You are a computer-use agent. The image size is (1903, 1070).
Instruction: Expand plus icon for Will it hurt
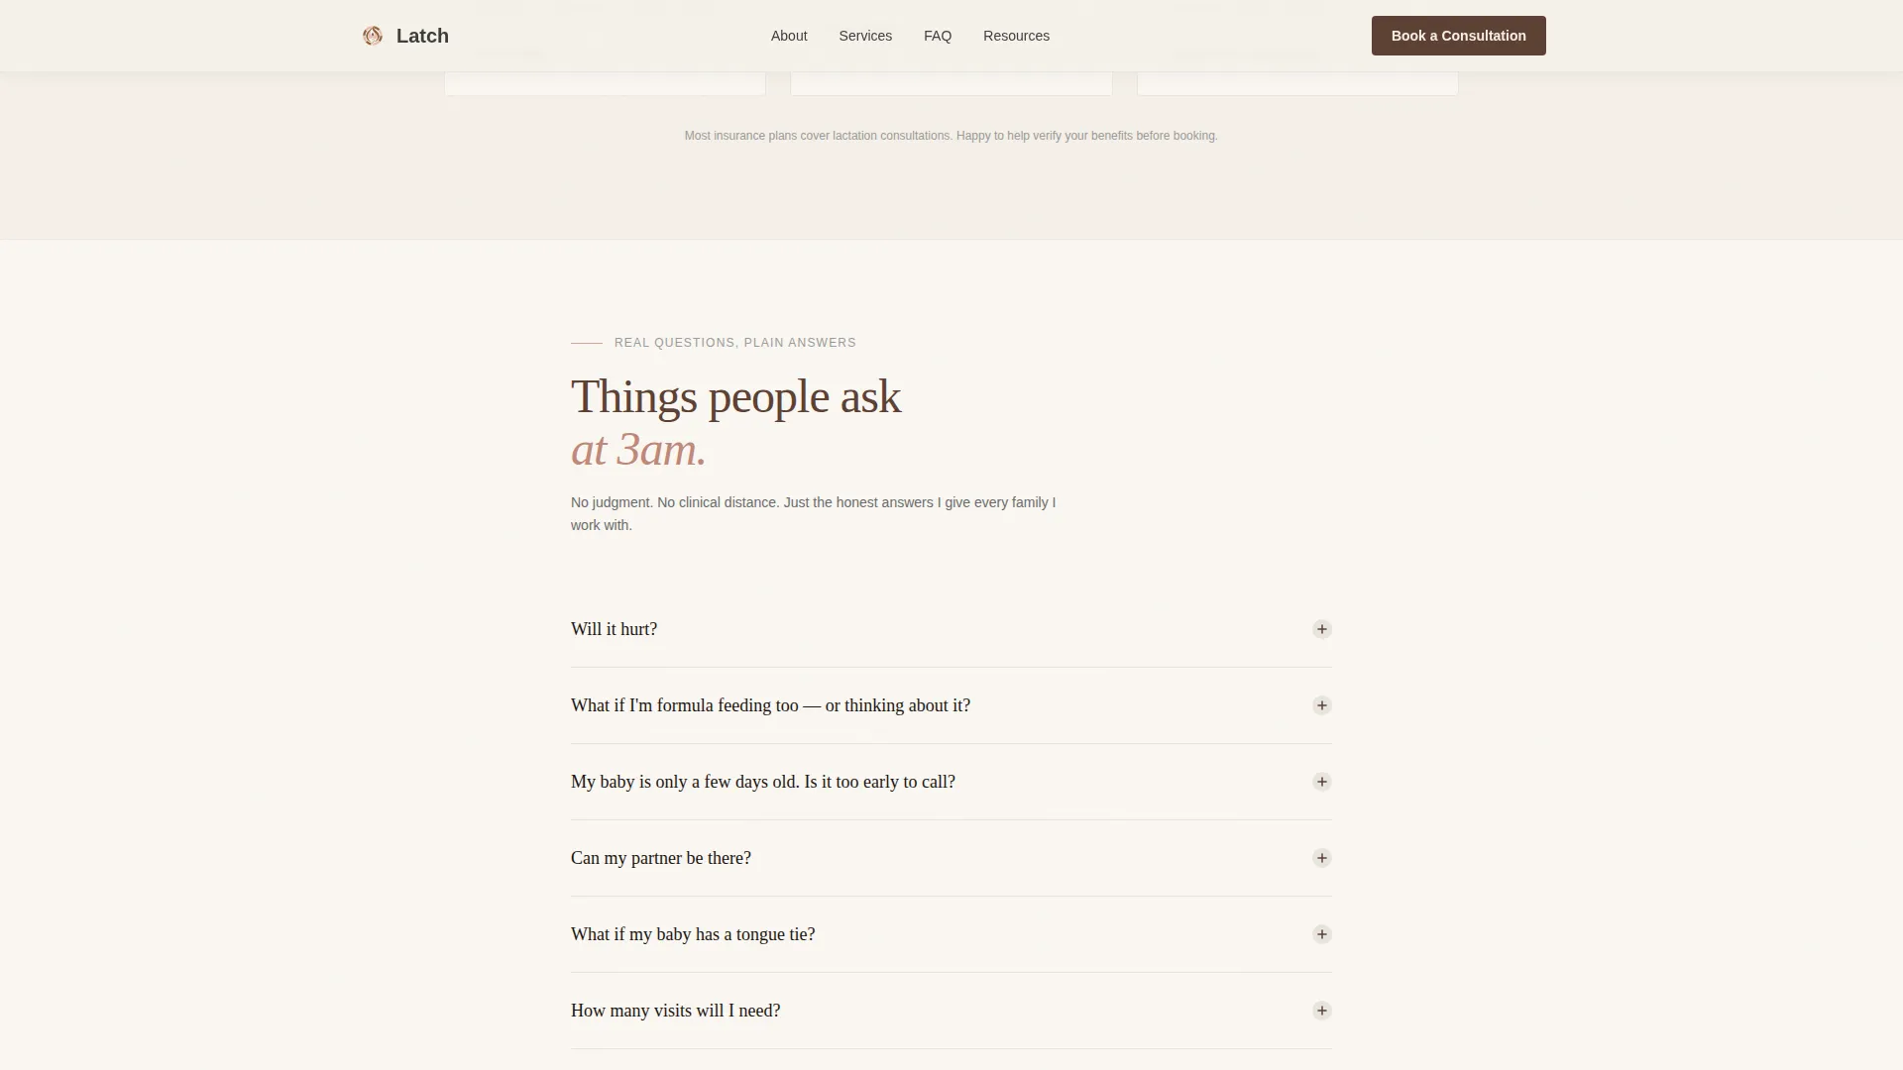point(1321,629)
